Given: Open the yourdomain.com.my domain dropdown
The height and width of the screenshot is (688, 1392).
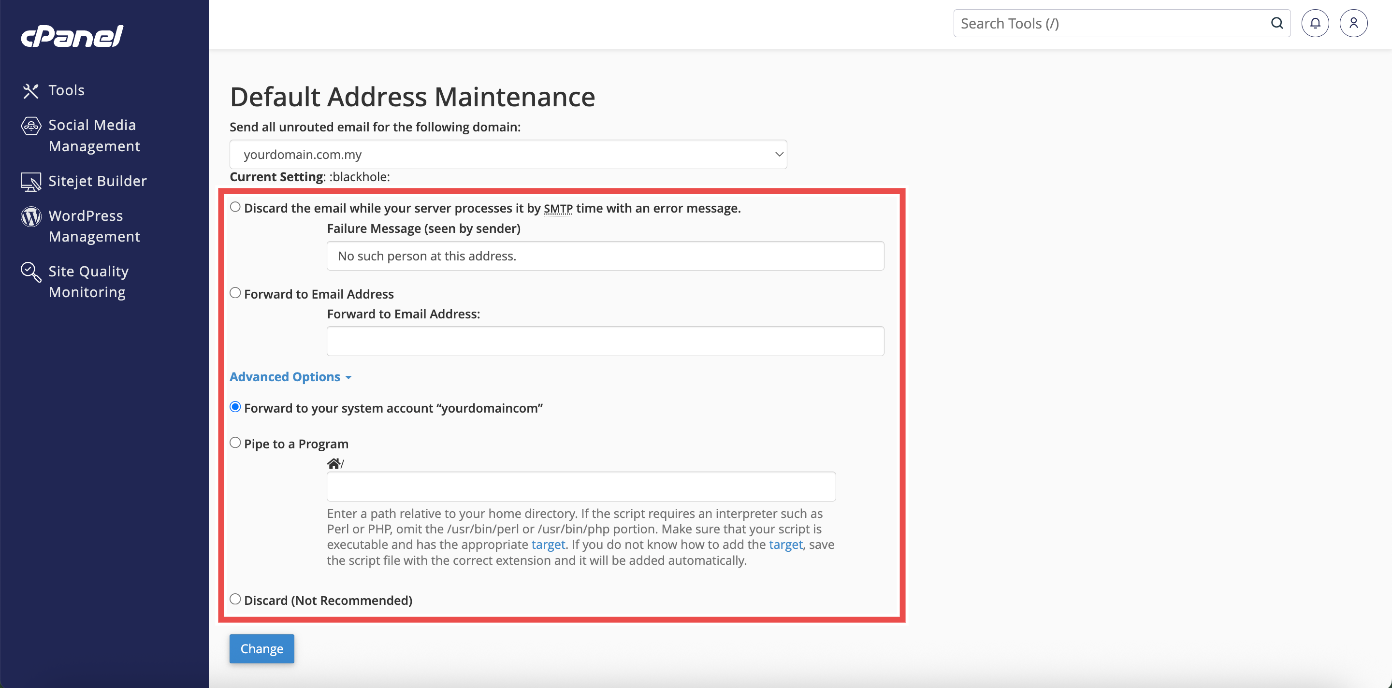Looking at the screenshot, I should [508, 155].
